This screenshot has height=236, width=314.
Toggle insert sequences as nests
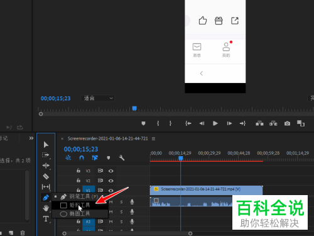(68, 158)
